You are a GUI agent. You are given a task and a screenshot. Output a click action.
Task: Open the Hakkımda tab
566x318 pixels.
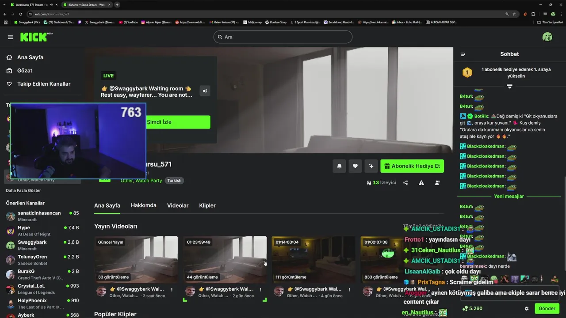[144, 205]
